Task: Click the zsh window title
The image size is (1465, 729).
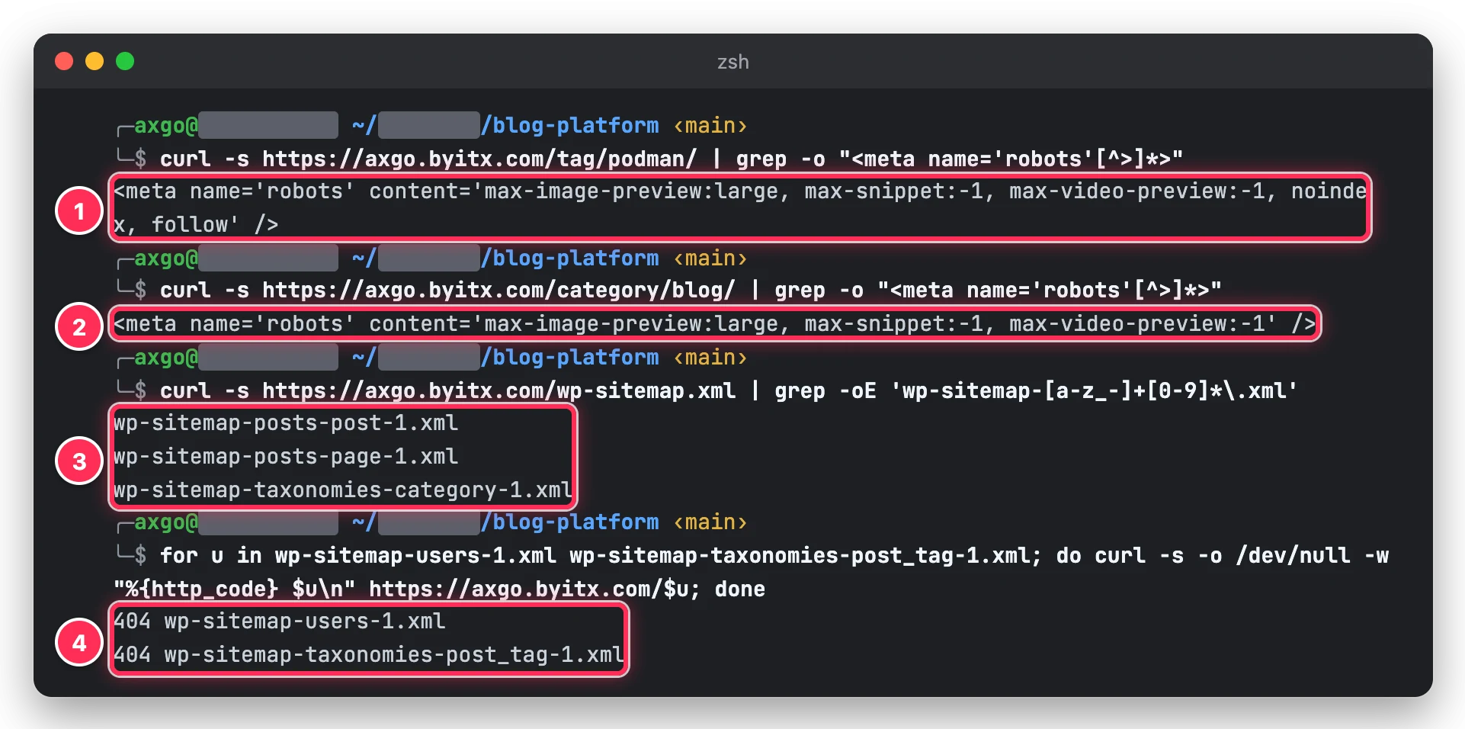Action: pos(732,62)
